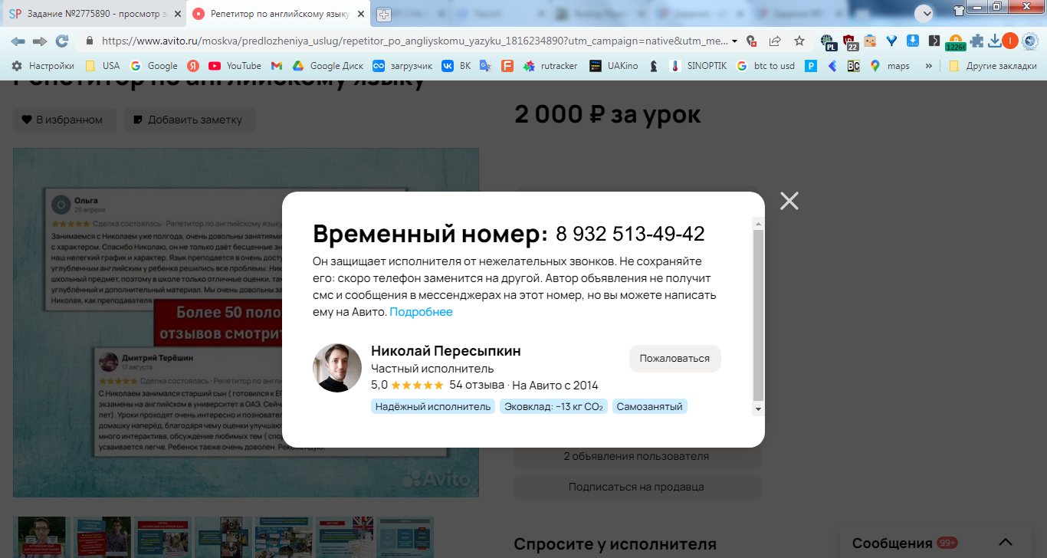Open the YouTube bookmark
Viewport: 1047px width, 558px height.
point(235,66)
